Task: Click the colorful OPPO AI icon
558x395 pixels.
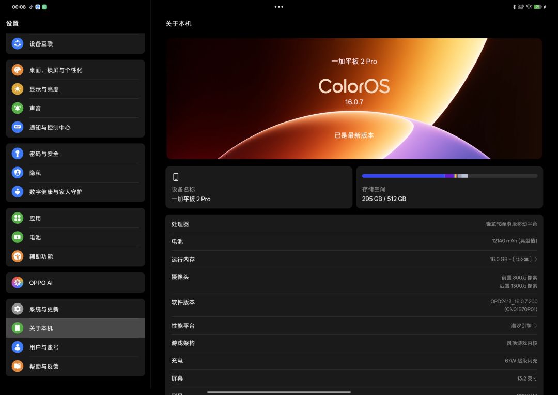Action: point(18,282)
